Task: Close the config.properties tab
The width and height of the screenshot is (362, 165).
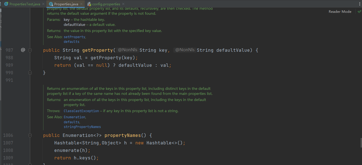Action: pos(123,4)
